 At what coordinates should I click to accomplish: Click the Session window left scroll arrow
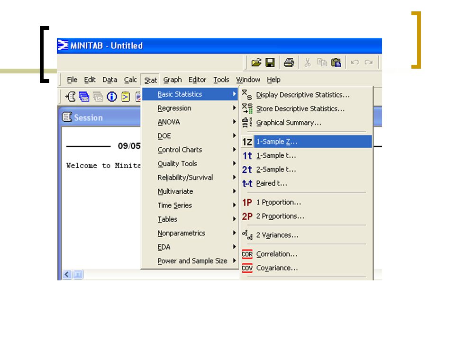coord(67,274)
